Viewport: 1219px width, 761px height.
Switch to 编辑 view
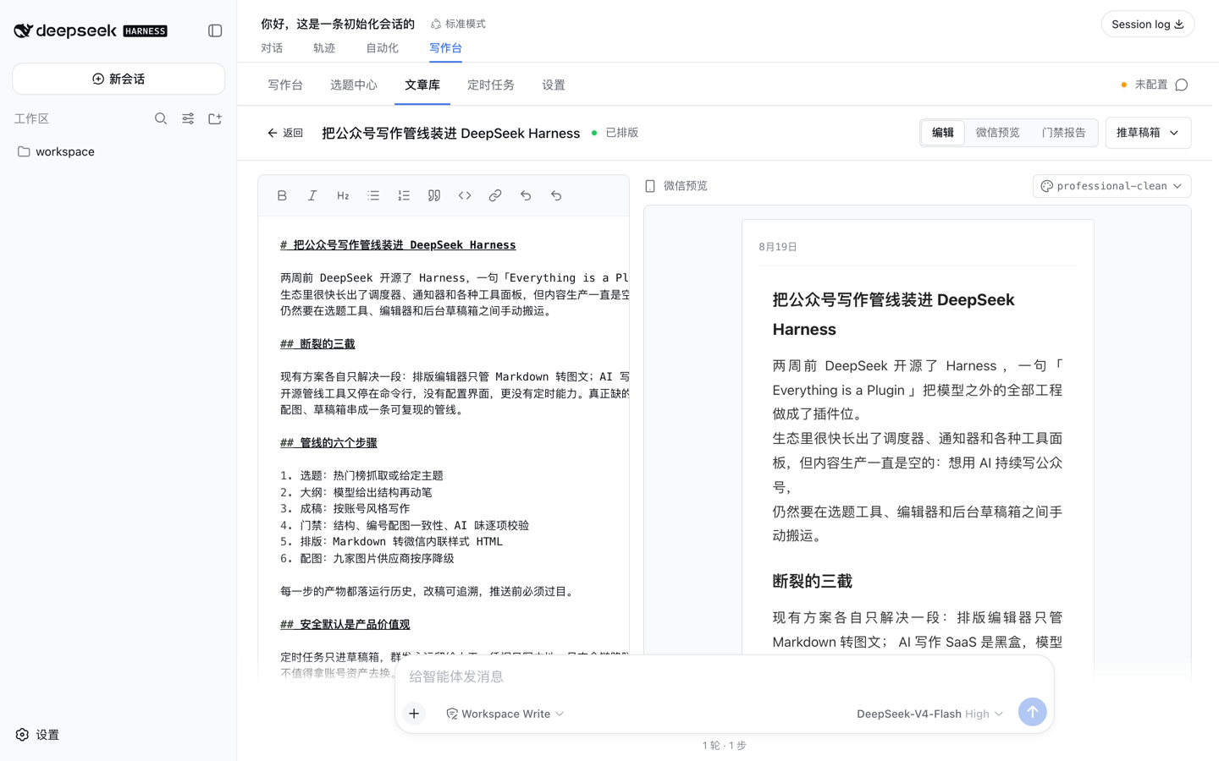click(943, 133)
